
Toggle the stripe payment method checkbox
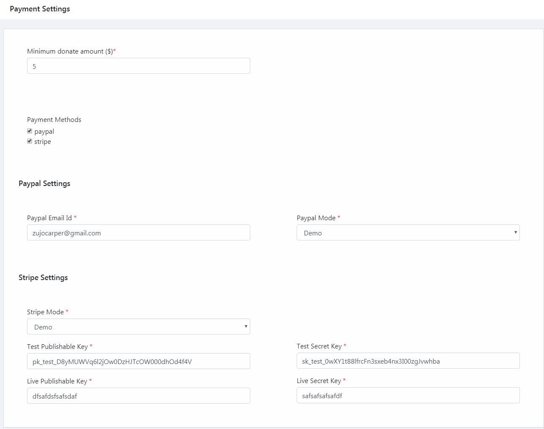(30, 141)
